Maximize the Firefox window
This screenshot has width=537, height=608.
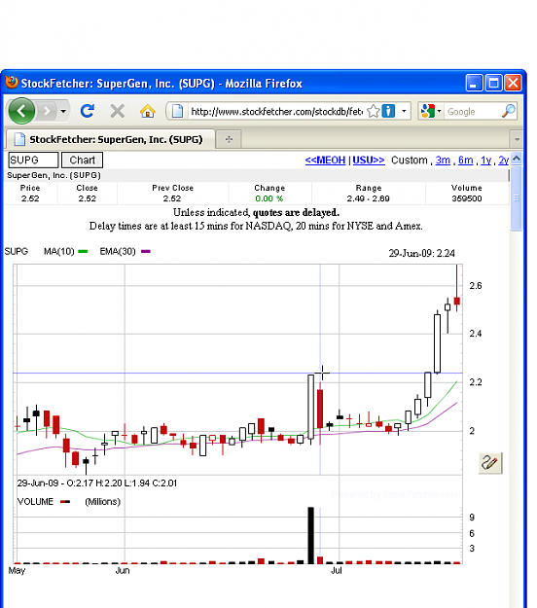493,83
